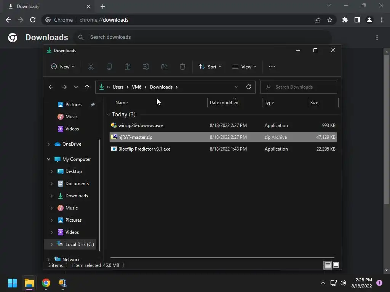Open the volume speaker tray icon

(343, 283)
